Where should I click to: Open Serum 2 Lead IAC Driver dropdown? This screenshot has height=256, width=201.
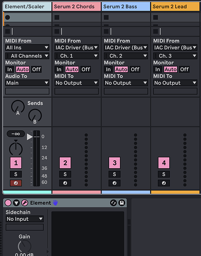tap(175, 48)
